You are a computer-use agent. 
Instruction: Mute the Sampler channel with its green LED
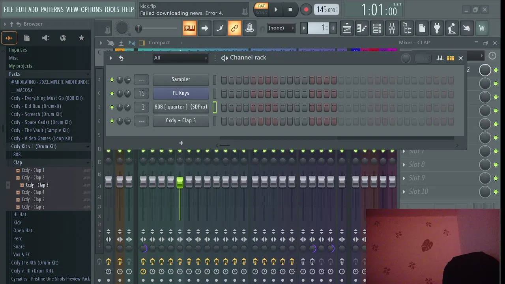[x=112, y=80]
